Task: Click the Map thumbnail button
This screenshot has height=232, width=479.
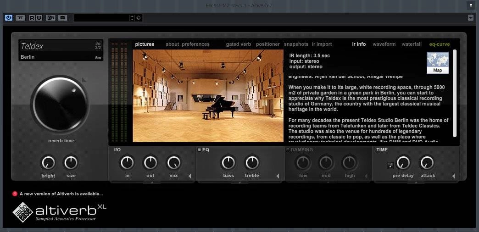Action: [437, 62]
